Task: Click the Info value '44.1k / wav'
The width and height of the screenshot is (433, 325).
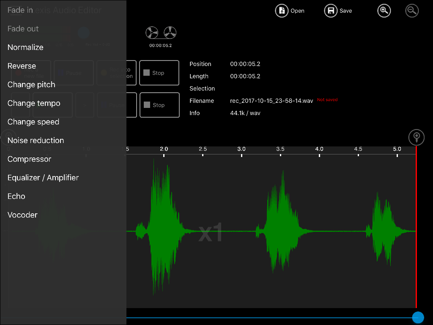Action: (245, 113)
